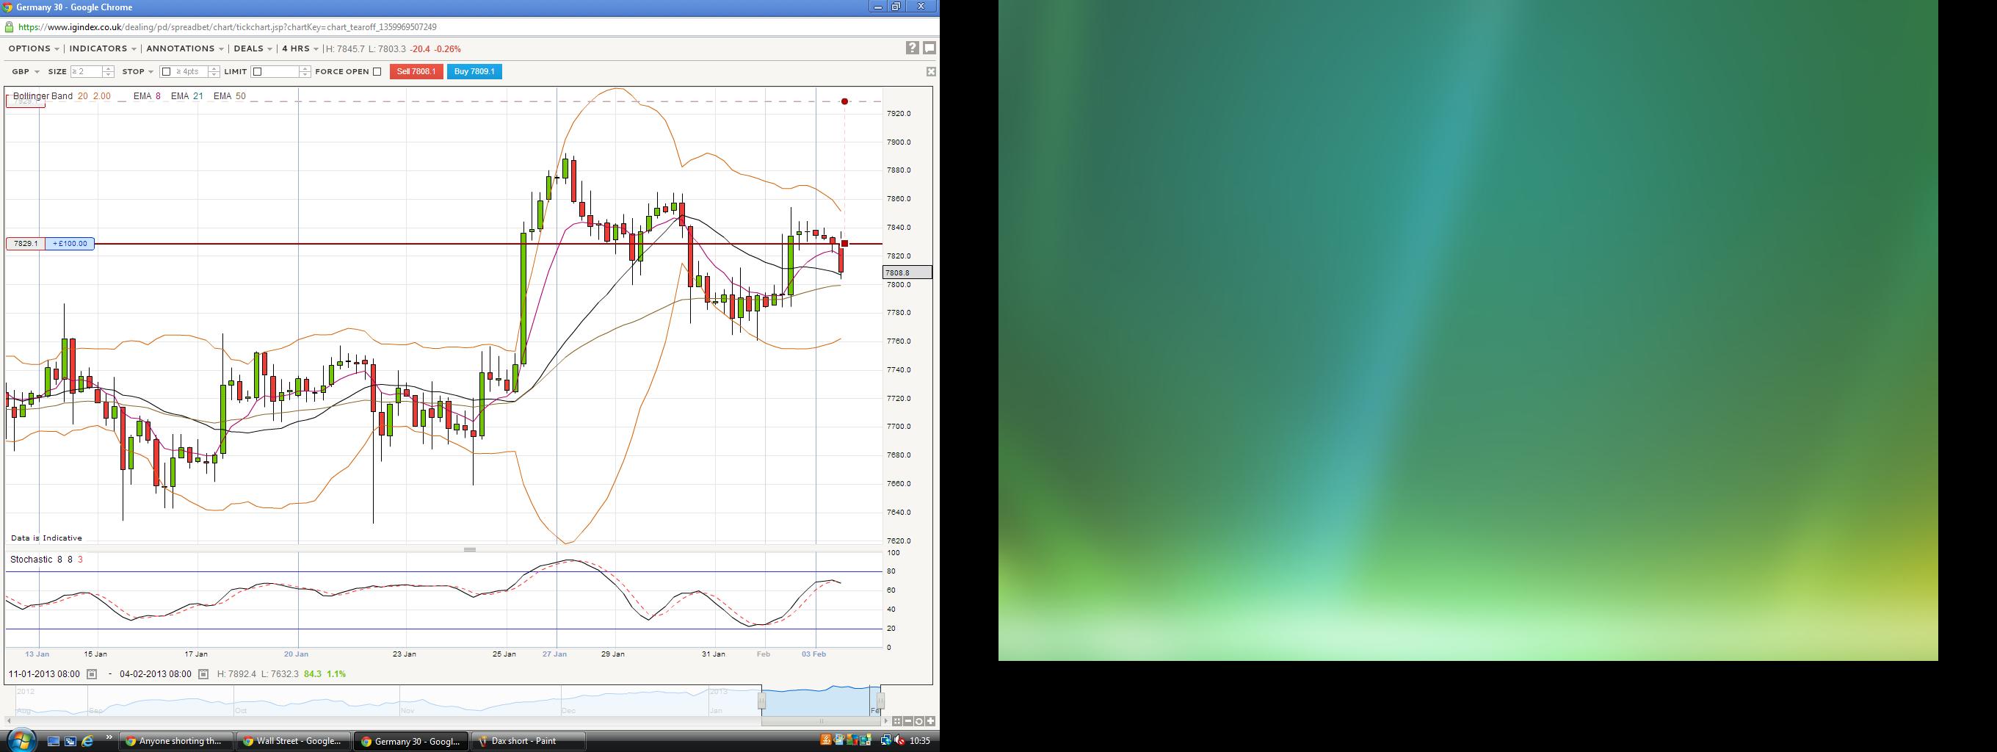The width and height of the screenshot is (1997, 752).
Task: Reset the chart zoom
Action: point(918,721)
